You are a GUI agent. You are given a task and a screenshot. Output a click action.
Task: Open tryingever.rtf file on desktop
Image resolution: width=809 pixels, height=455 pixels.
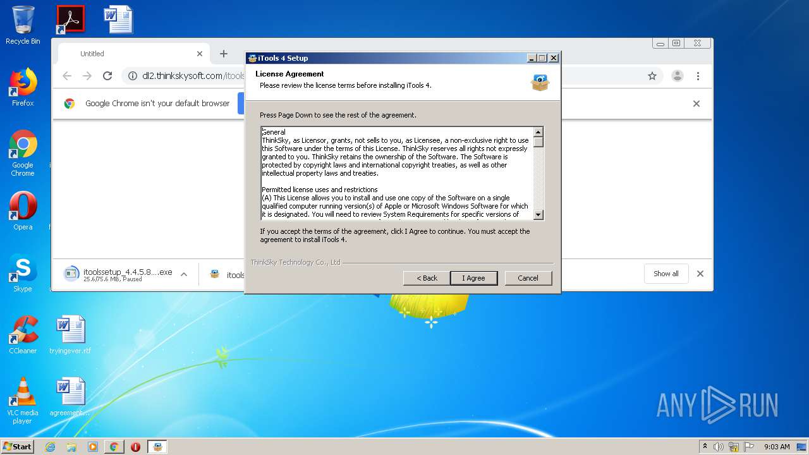click(x=70, y=335)
